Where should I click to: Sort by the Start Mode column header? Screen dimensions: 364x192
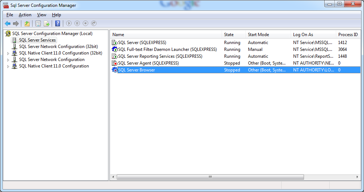point(268,35)
